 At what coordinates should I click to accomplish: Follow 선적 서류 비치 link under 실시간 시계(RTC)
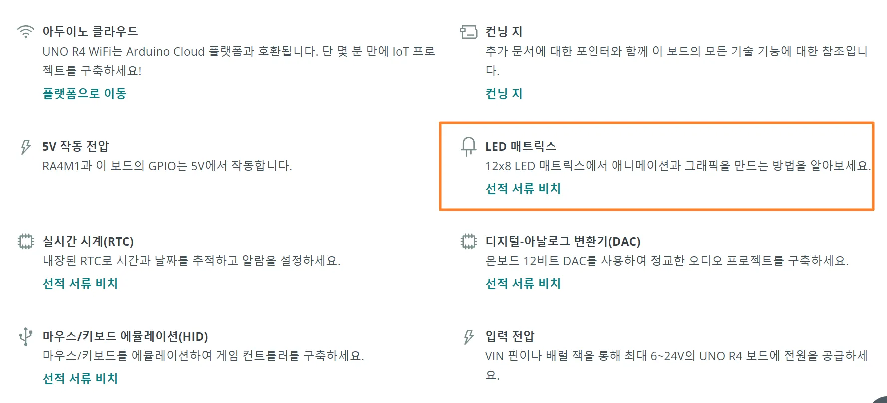80,284
